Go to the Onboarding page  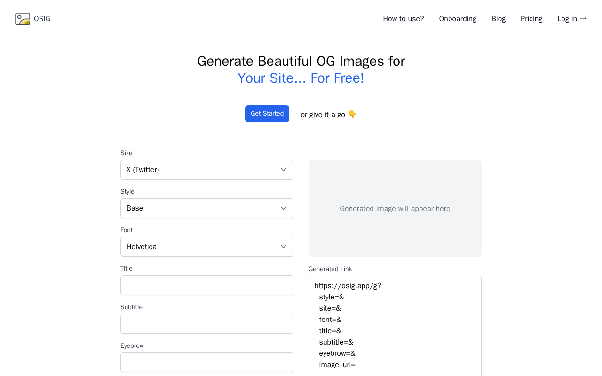tap(458, 19)
